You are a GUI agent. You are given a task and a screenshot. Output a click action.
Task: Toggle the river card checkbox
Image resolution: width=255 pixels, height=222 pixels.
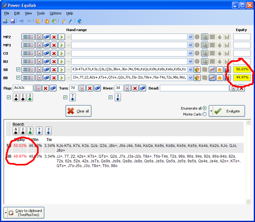(x=111, y=97)
